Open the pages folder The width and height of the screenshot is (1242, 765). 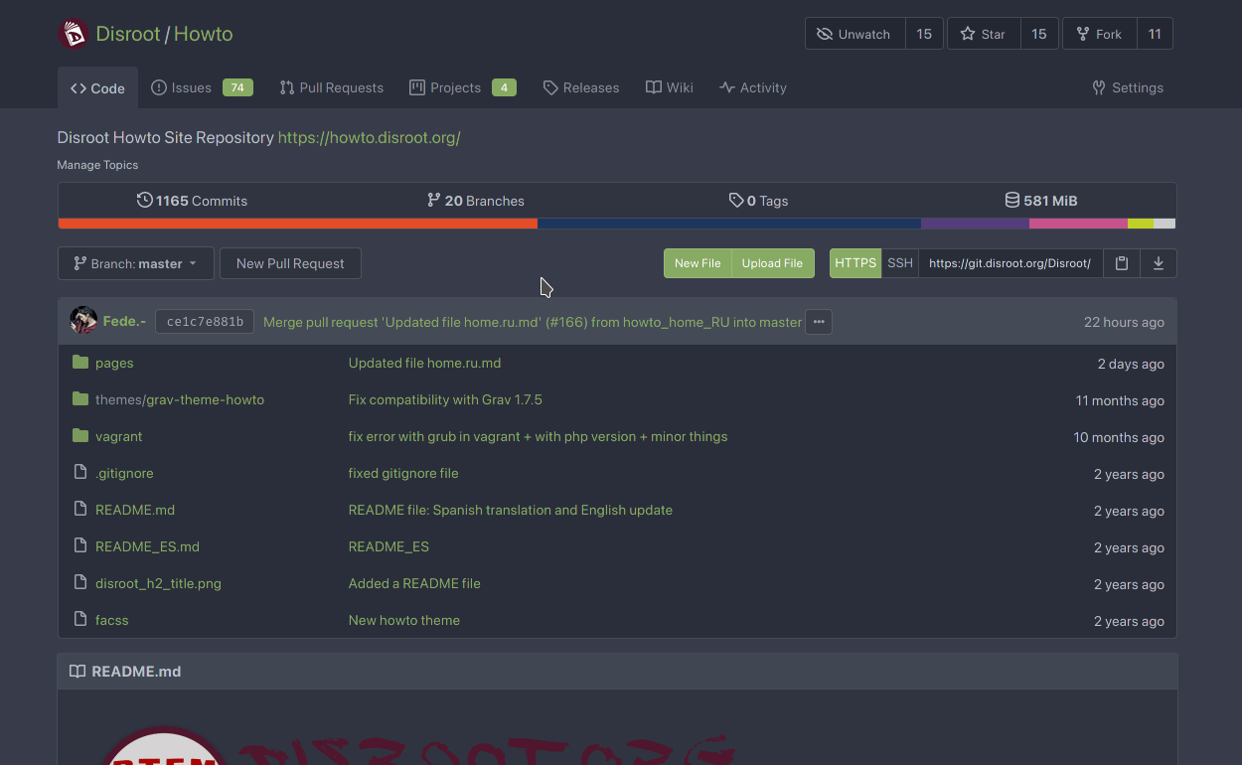(114, 364)
